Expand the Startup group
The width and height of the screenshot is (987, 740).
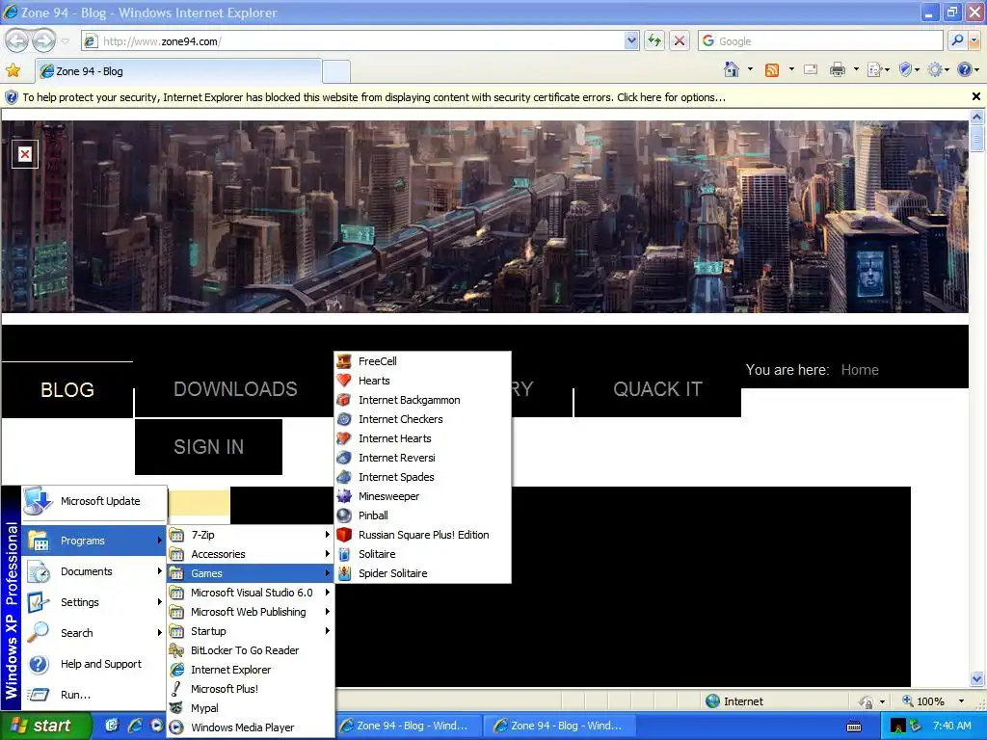(251, 631)
